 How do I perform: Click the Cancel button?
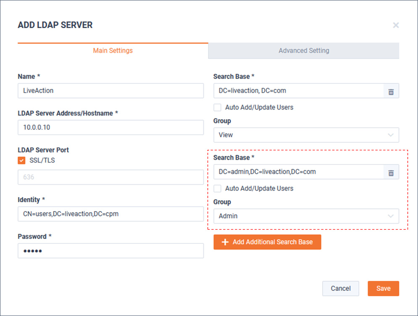pos(340,288)
